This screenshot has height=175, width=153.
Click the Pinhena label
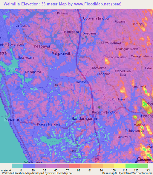pos(63,14)
